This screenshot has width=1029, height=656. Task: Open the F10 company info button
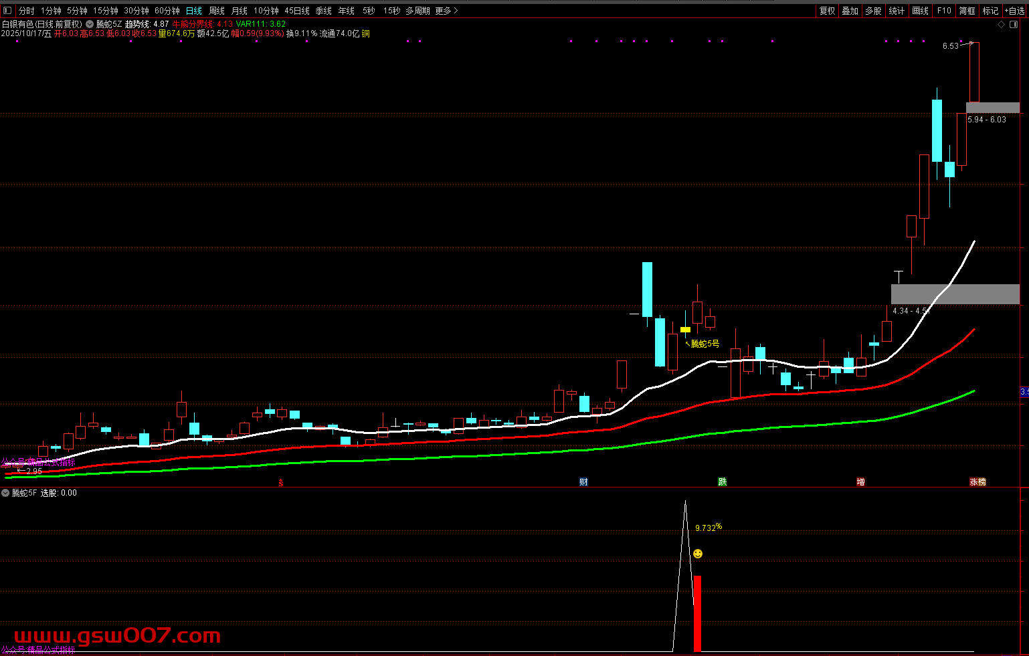[x=943, y=11]
